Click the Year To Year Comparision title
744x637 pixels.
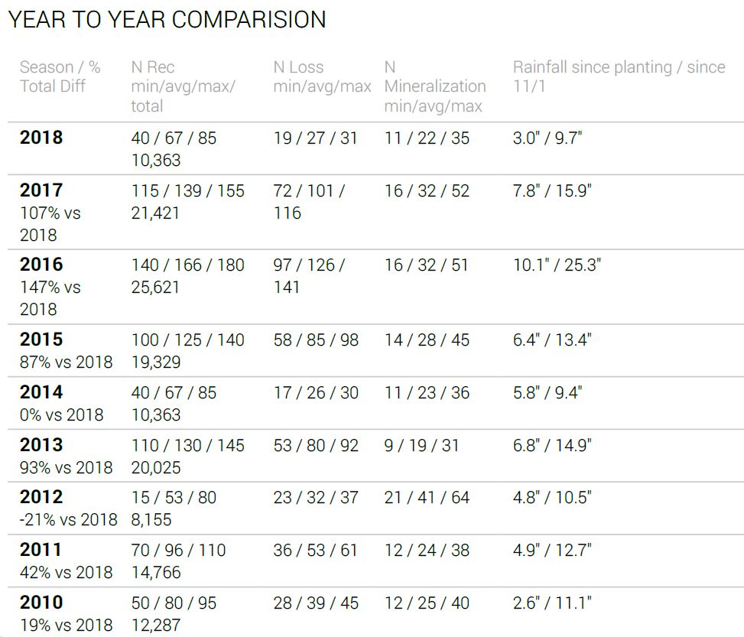pos(167,20)
